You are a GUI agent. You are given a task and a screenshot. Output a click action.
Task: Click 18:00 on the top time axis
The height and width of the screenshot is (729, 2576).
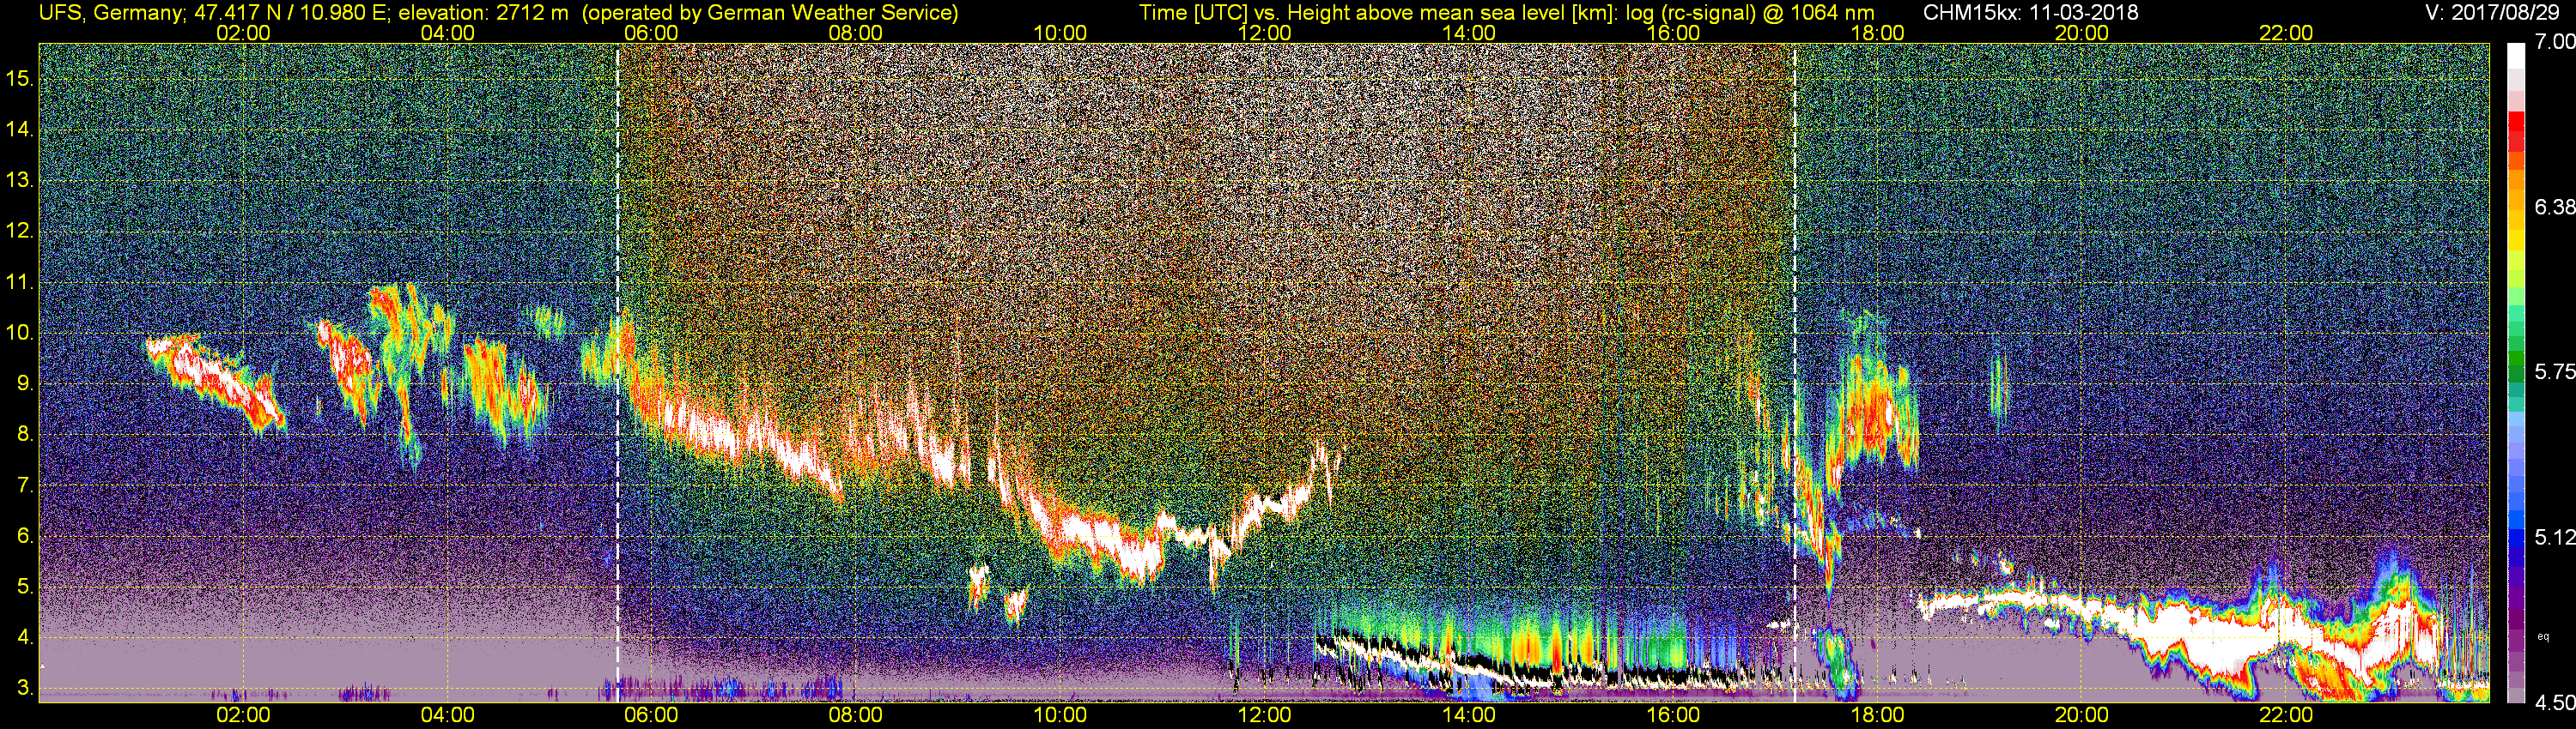[1877, 33]
